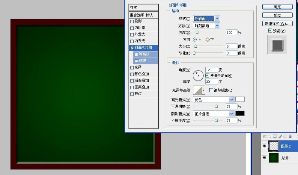Select 样式 styles list header
This screenshot has height=175, width=298.
(x=144, y=7)
